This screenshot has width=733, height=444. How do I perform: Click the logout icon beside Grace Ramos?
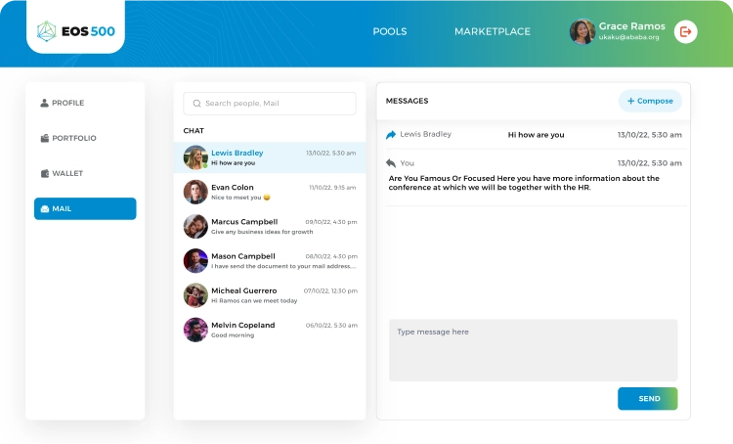686,31
